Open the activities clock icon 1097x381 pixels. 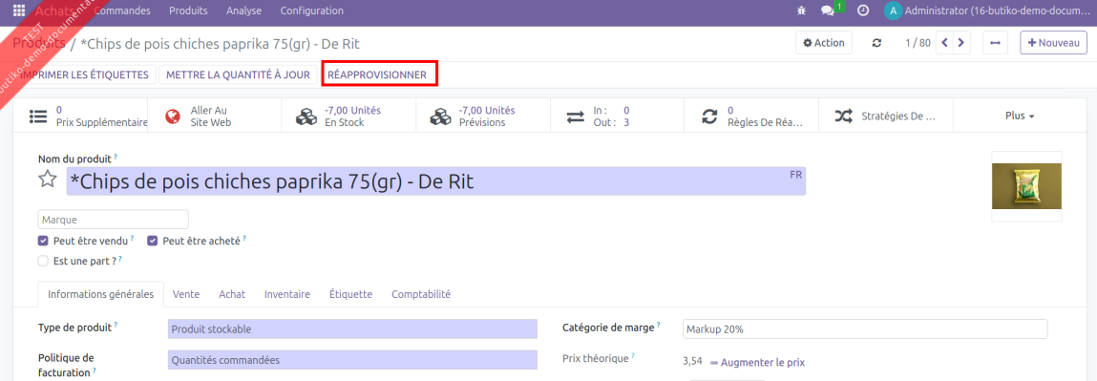pyautogui.click(x=863, y=11)
